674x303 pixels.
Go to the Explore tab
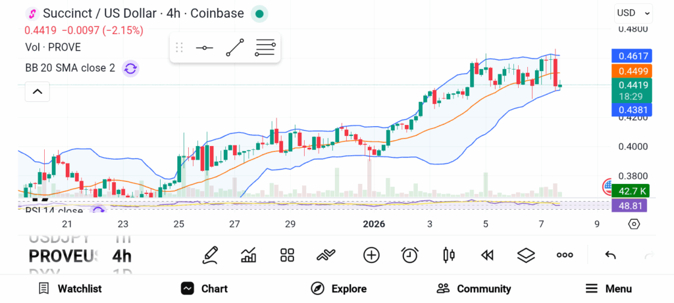point(338,289)
